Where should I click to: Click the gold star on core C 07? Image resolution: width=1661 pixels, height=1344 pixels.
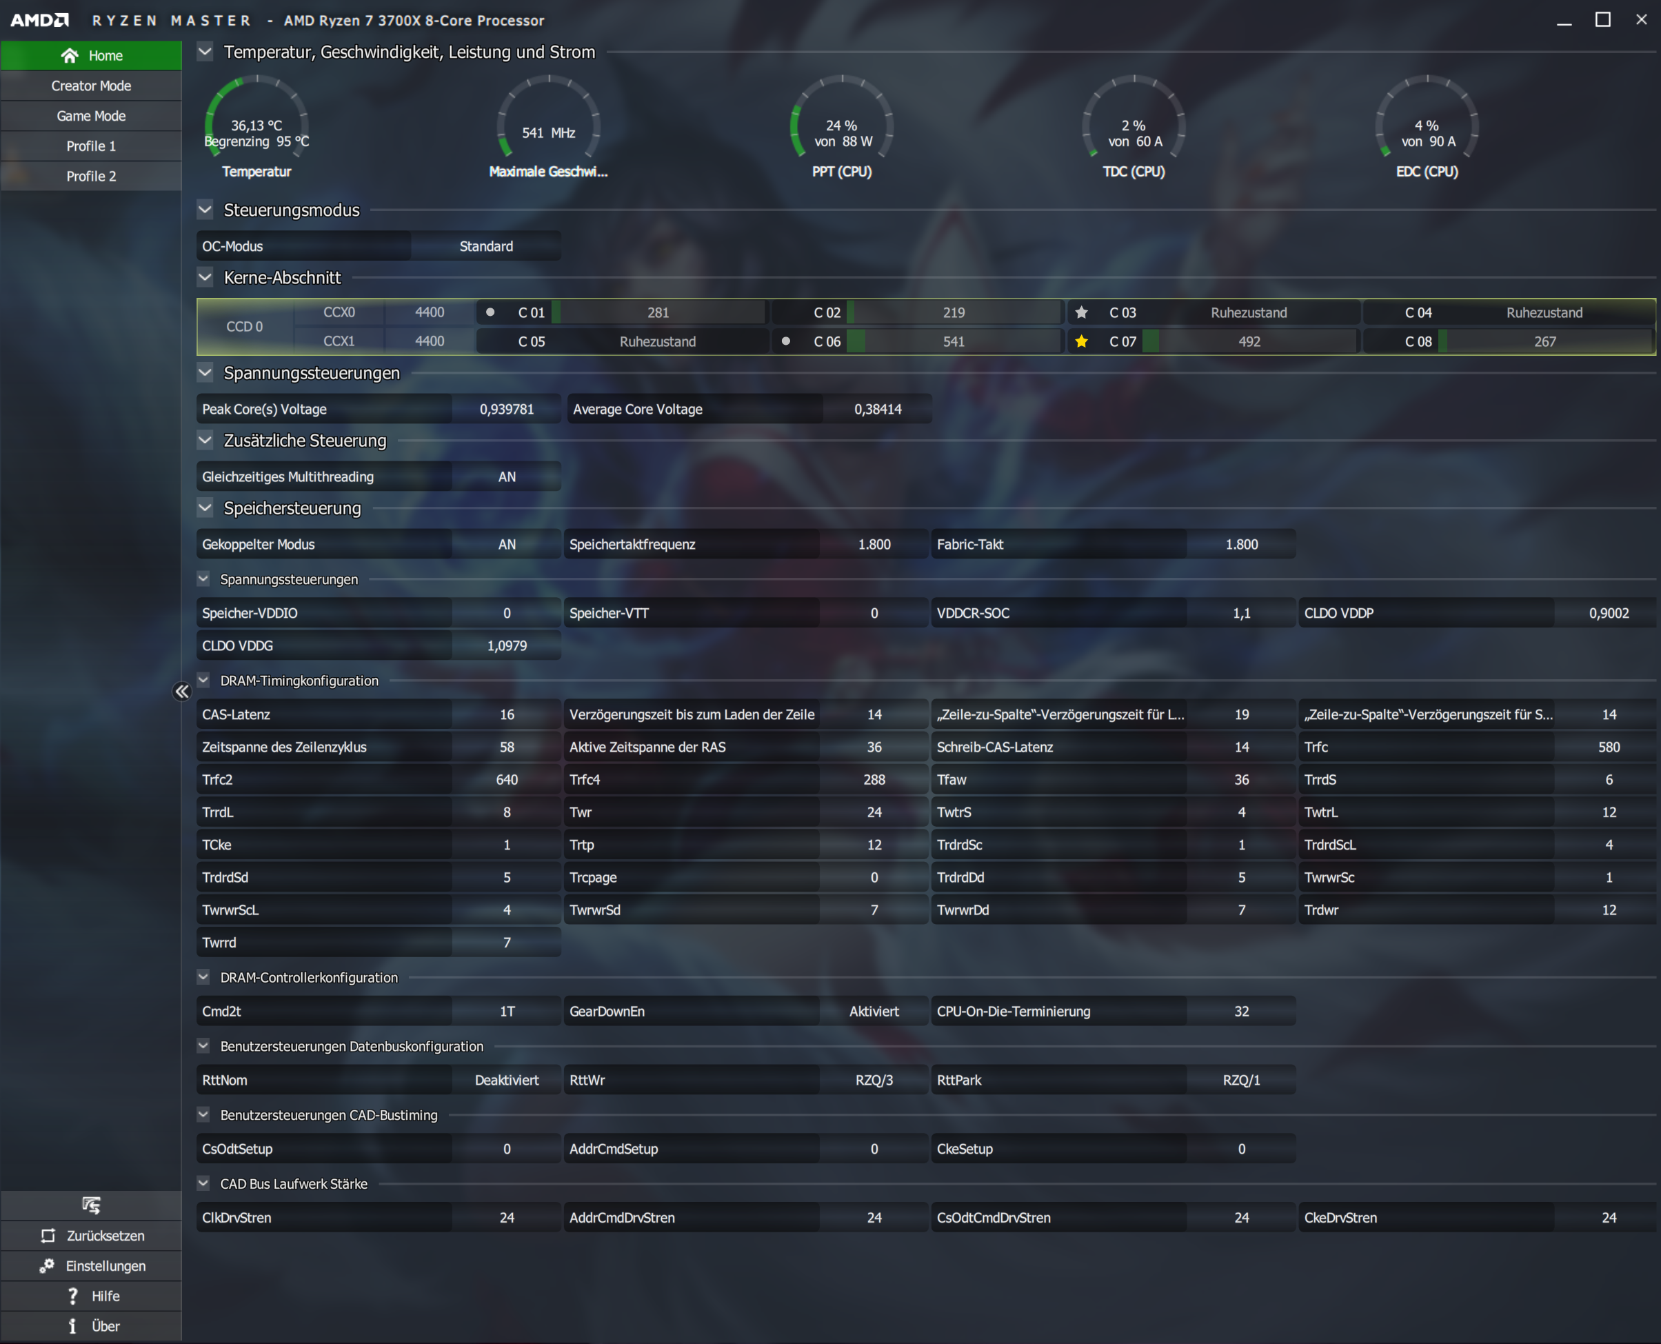tap(1081, 341)
